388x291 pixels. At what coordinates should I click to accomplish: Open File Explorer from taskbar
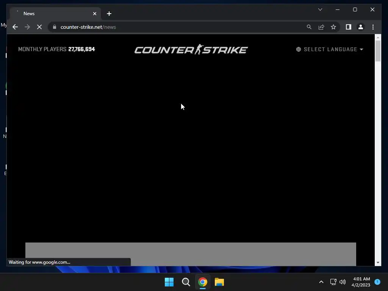click(219, 282)
